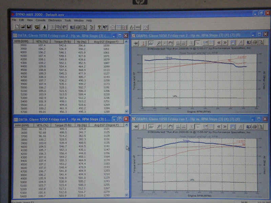Click the next double-arrow in run 1 graph

225,127
